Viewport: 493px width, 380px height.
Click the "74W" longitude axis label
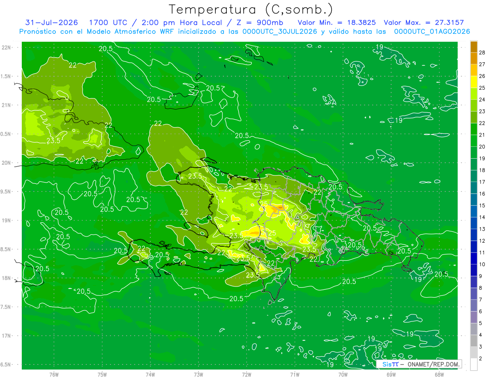pos(150,374)
